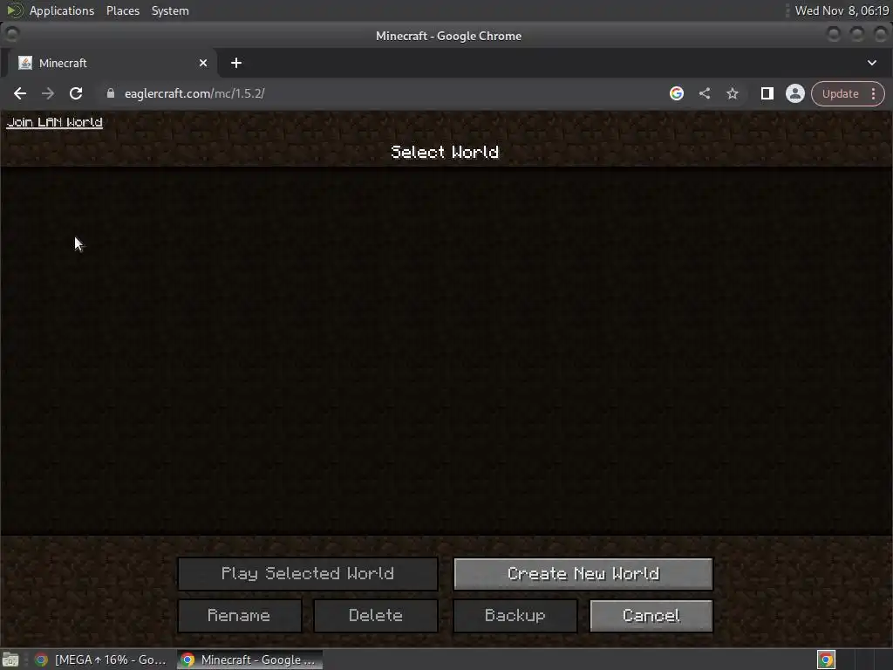Select the Minecraft - Google taskbar entry

249,660
